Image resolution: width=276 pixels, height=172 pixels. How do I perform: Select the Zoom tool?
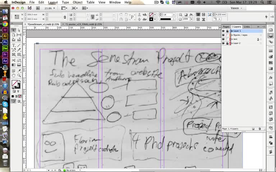point(19,76)
